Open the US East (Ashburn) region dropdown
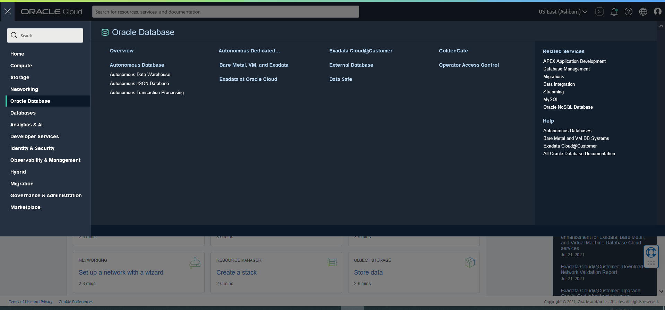The height and width of the screenshot is (310, 665). coord(563,11)
